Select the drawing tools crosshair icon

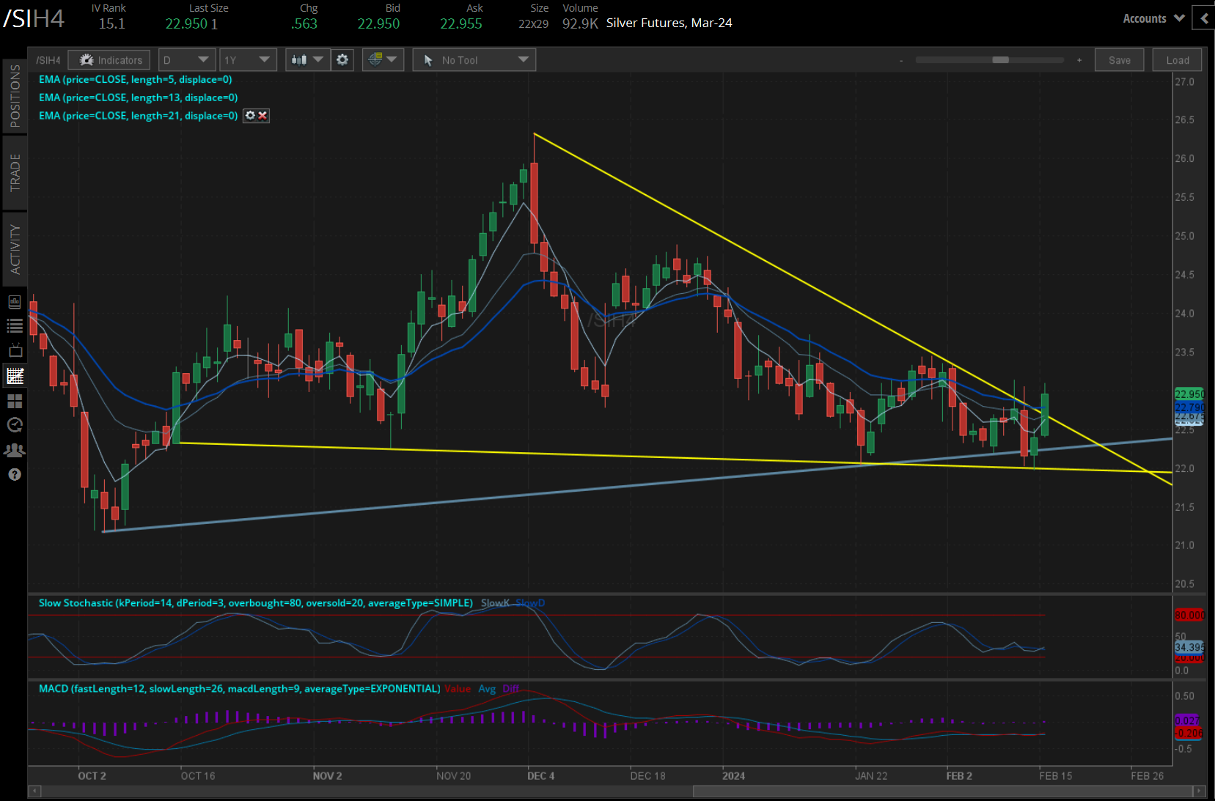(x=376, y=59)
